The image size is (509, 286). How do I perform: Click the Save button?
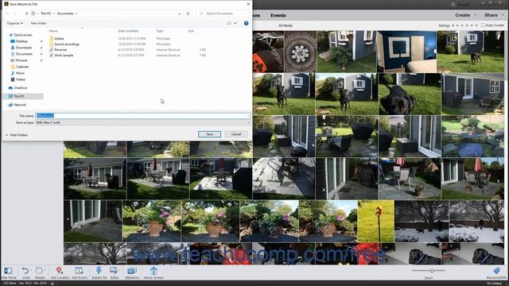[x=209, y=134]
